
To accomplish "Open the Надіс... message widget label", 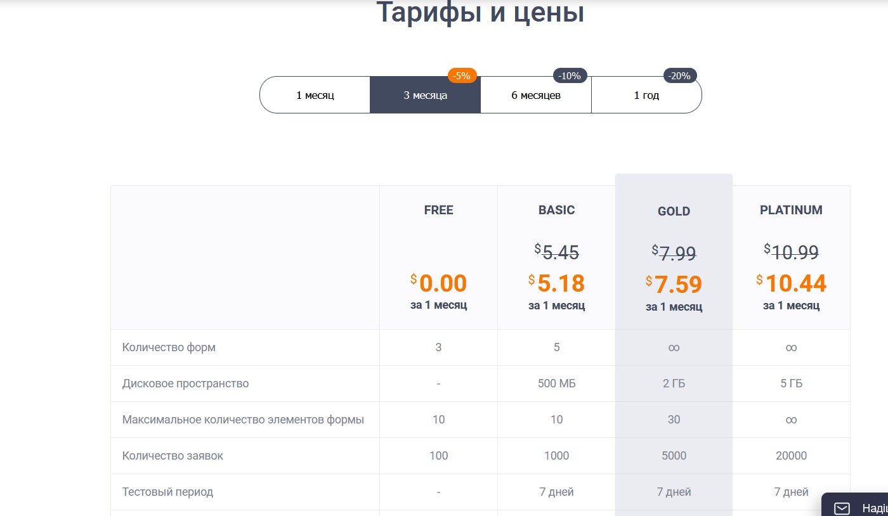I will [874, 508].
